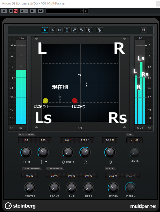Viewport: 160px width, 212px height.
Task: Adjust the knob under the 50.3 % value
Action: [110, 152]
